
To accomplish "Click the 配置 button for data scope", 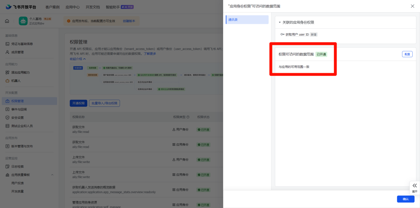I will click(407, 54).
